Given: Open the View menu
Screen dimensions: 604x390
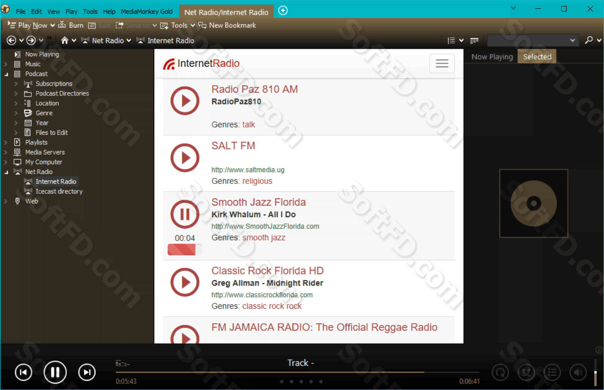Looking at the screenshot, I should click(x=53, y=12).
